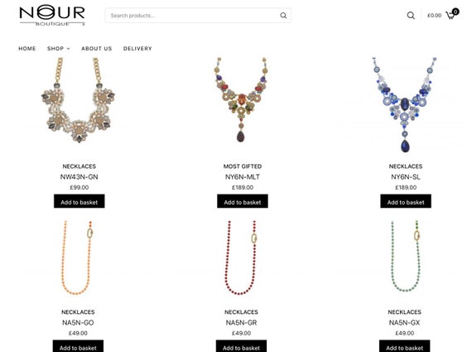Open the NA5N-GR product title link
This screenshot has height=352, width=472.
click(x=241, y=322)
